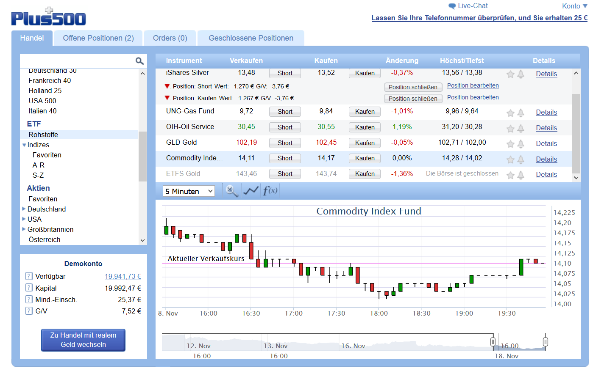This screenshot has width=593, height=371.
Task: Star the ETFS Gold instrument
Action: click(x=510, y=175)
